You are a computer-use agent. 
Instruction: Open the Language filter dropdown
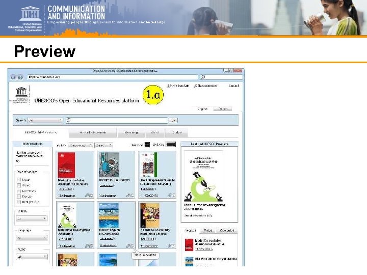pyautogui.click(x=32, y=238)
